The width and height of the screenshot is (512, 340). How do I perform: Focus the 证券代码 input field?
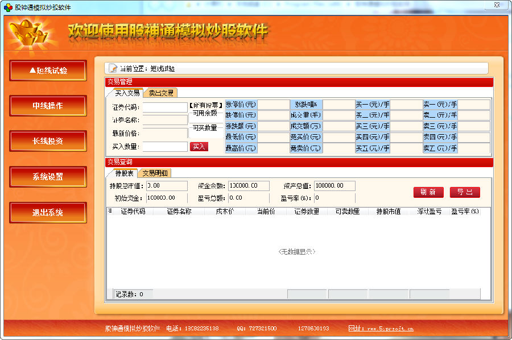coord(165,107)
